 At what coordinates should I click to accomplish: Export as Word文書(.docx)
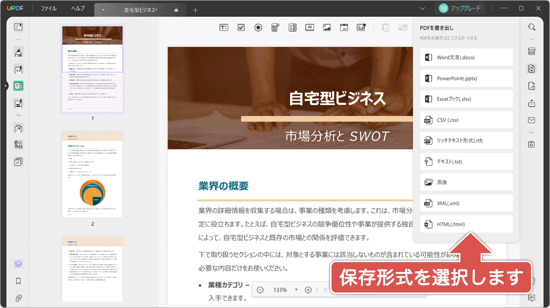point(466,57)
